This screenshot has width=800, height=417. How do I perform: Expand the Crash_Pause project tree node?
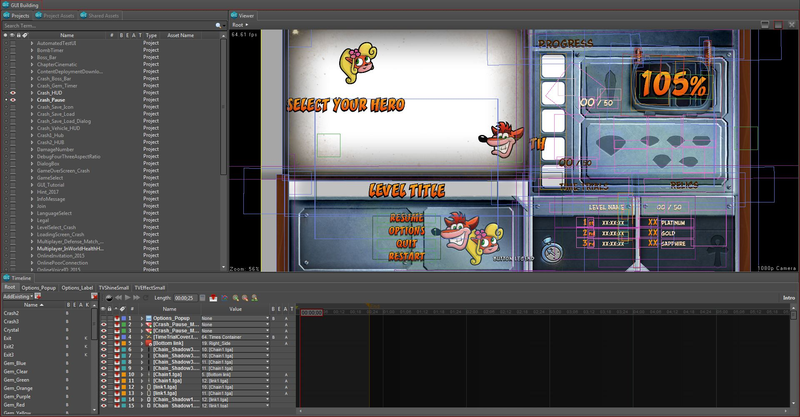pyautogui.click(x=32, y=100)
